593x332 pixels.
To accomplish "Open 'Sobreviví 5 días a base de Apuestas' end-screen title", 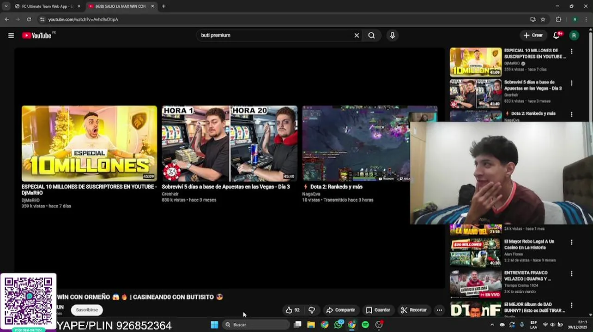I will click(226, 187).
